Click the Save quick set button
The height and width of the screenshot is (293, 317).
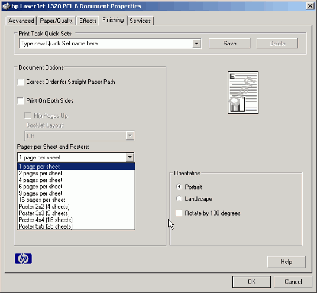coord(229,43)
